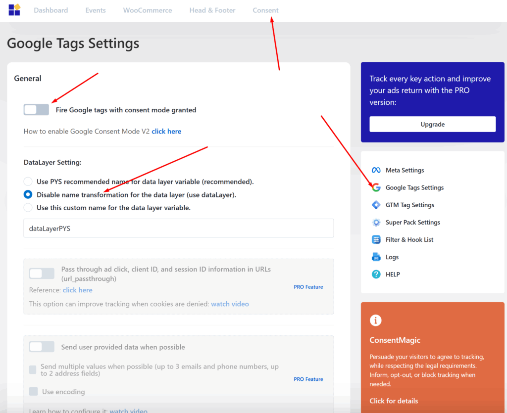Screen dimensions: 507x413
Task: Click the Super Pack gear icon
Action: pyautogui.click(x=376, y=222)
